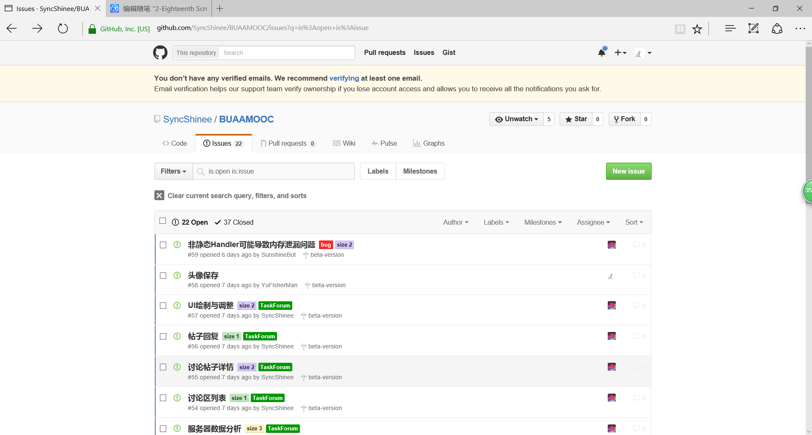The width and height of the screenshot is (812, 435).
Task: Click the repository search box
Action: pos(288,53)
